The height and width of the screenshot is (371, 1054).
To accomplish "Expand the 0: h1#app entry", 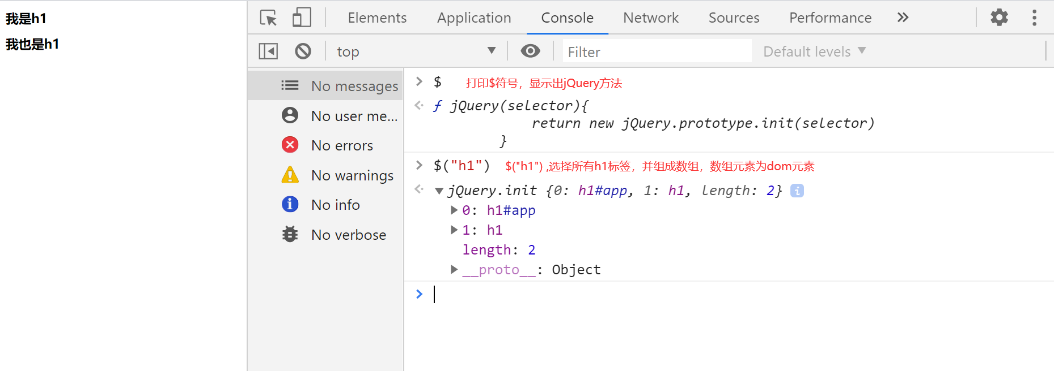I will pyautogui.click(x=454, y=210).
